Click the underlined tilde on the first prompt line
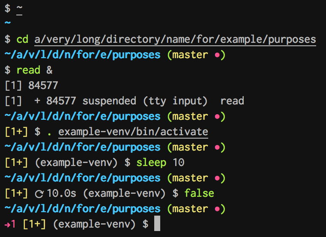Viewport: 326px width, 237px height. 19,9
